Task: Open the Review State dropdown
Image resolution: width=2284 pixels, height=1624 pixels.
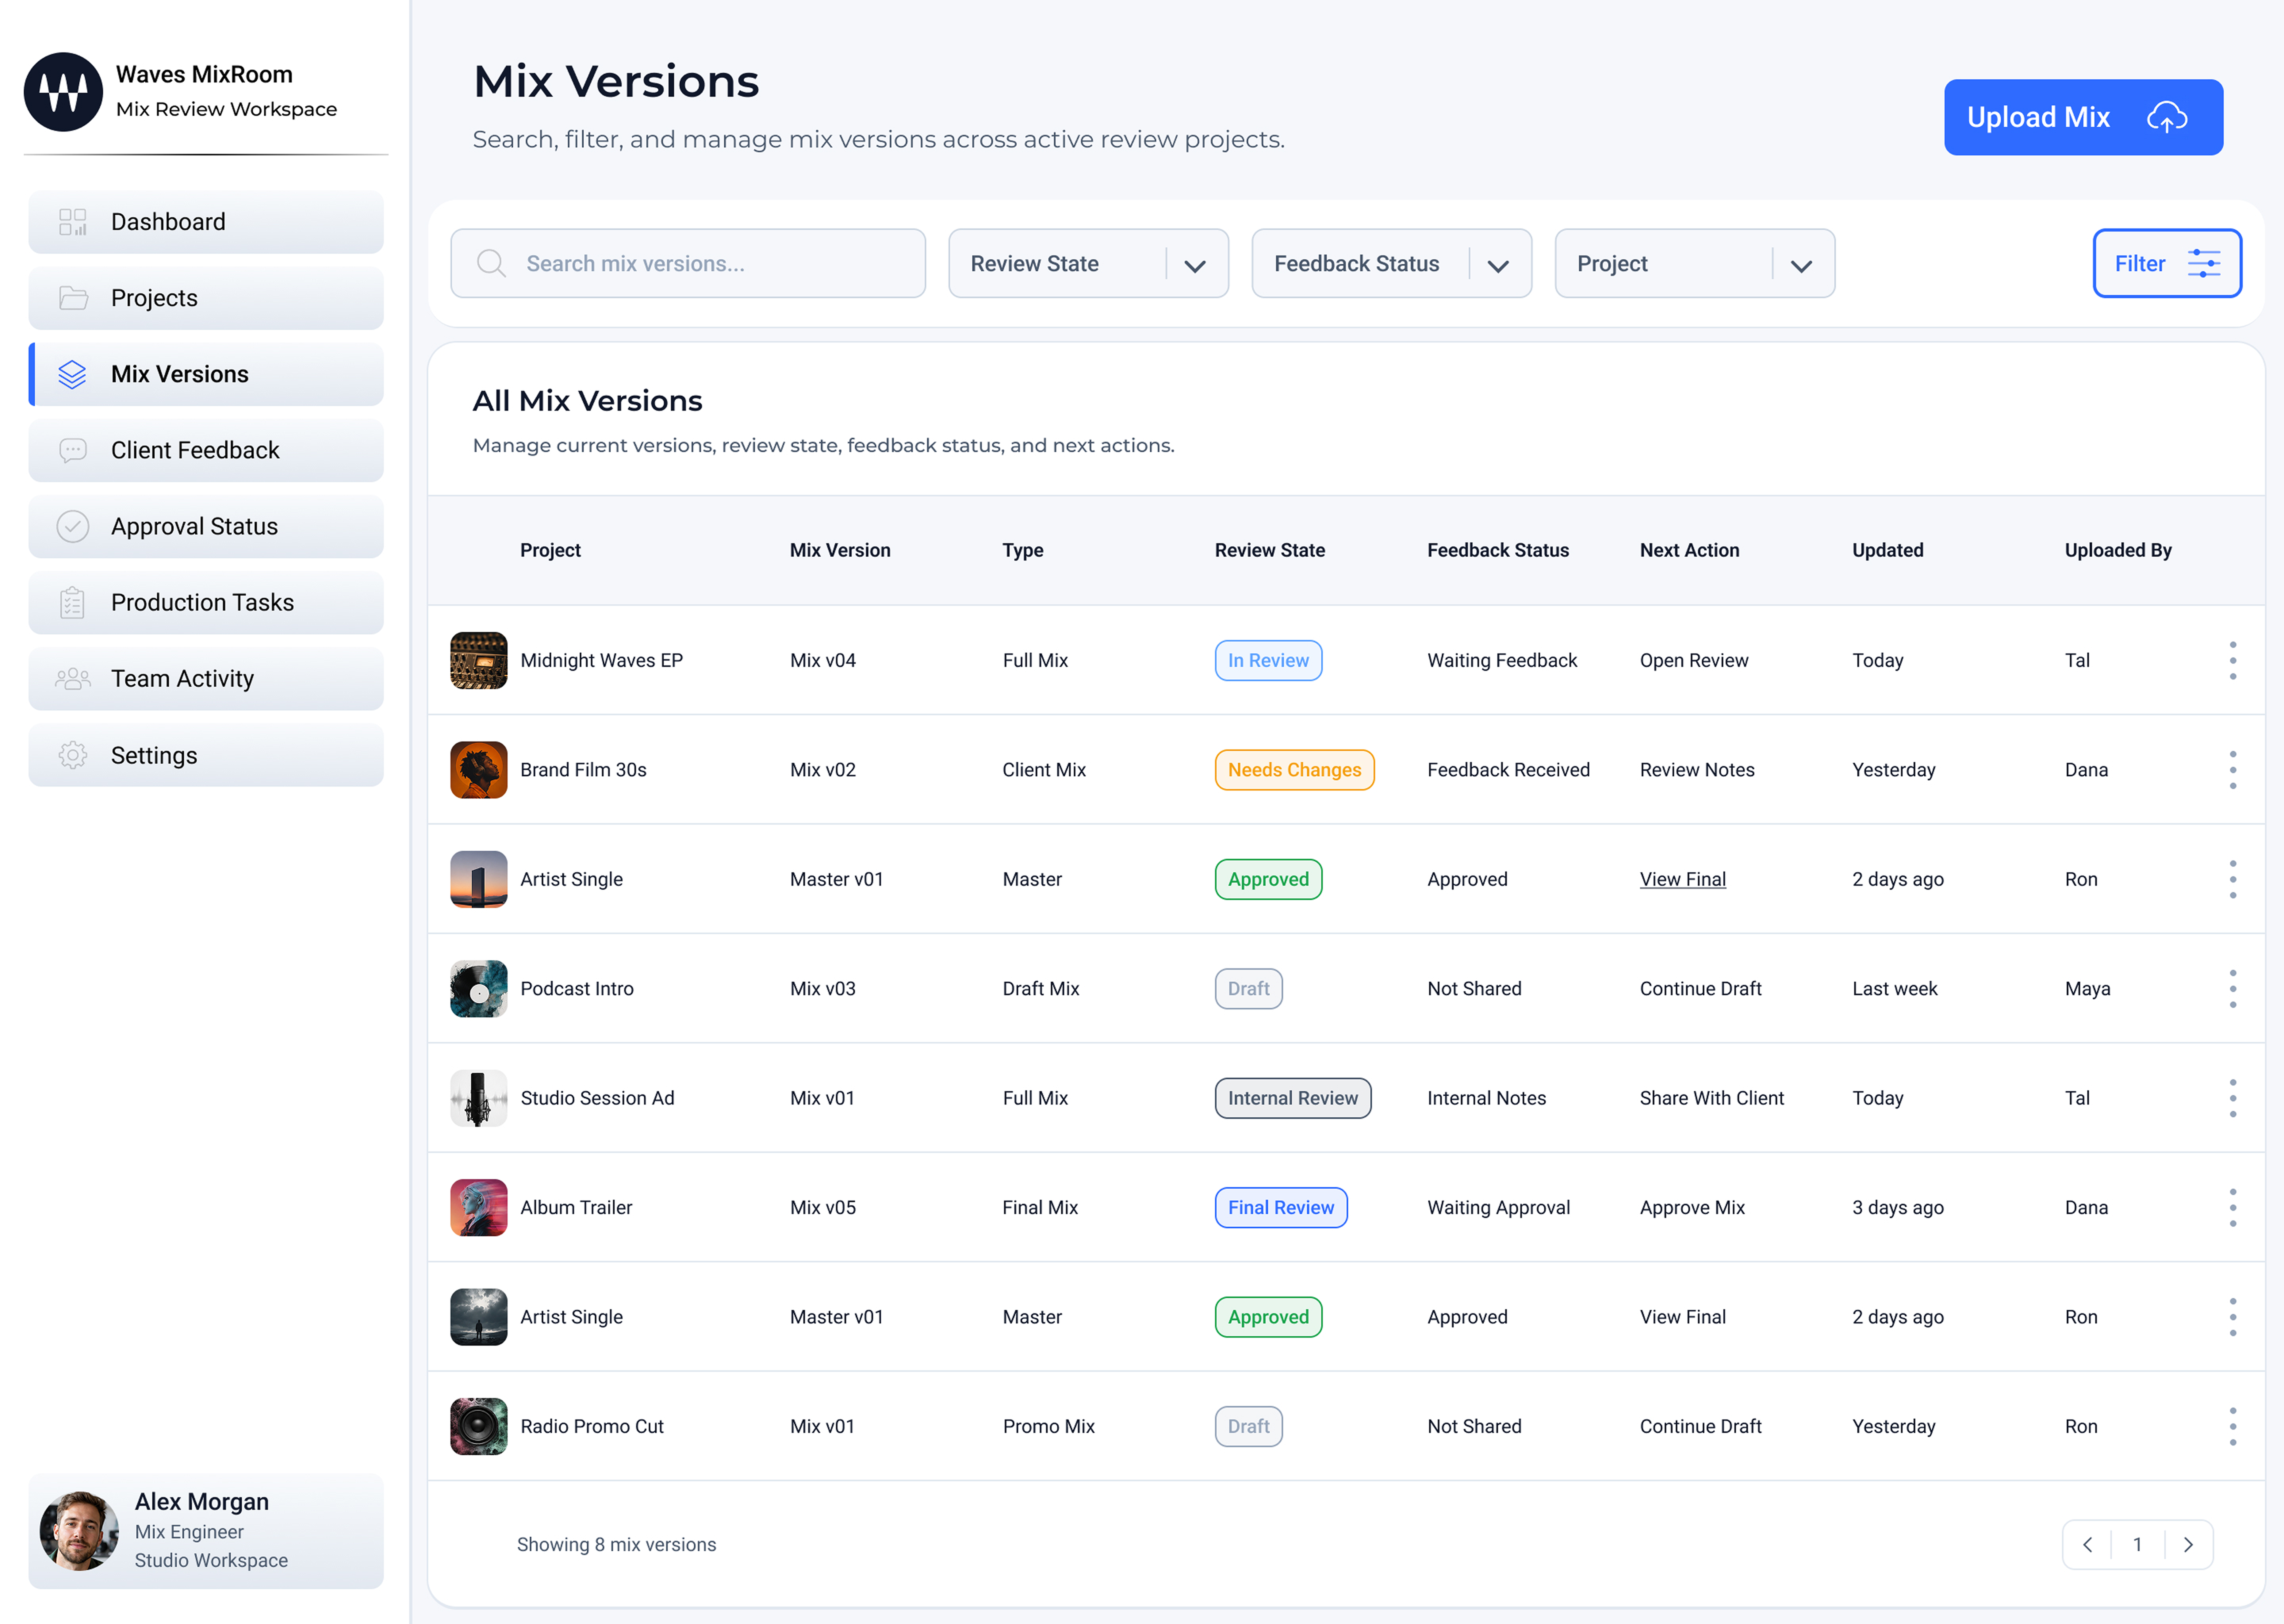Action: point(1088,263)
